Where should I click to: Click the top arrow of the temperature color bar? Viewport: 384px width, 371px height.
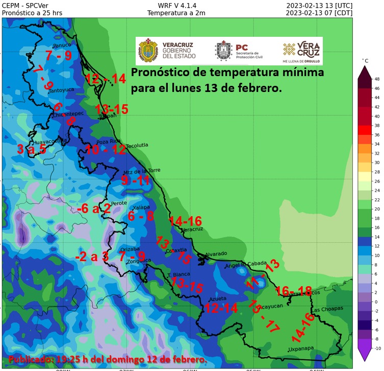(x=364, y=73)
